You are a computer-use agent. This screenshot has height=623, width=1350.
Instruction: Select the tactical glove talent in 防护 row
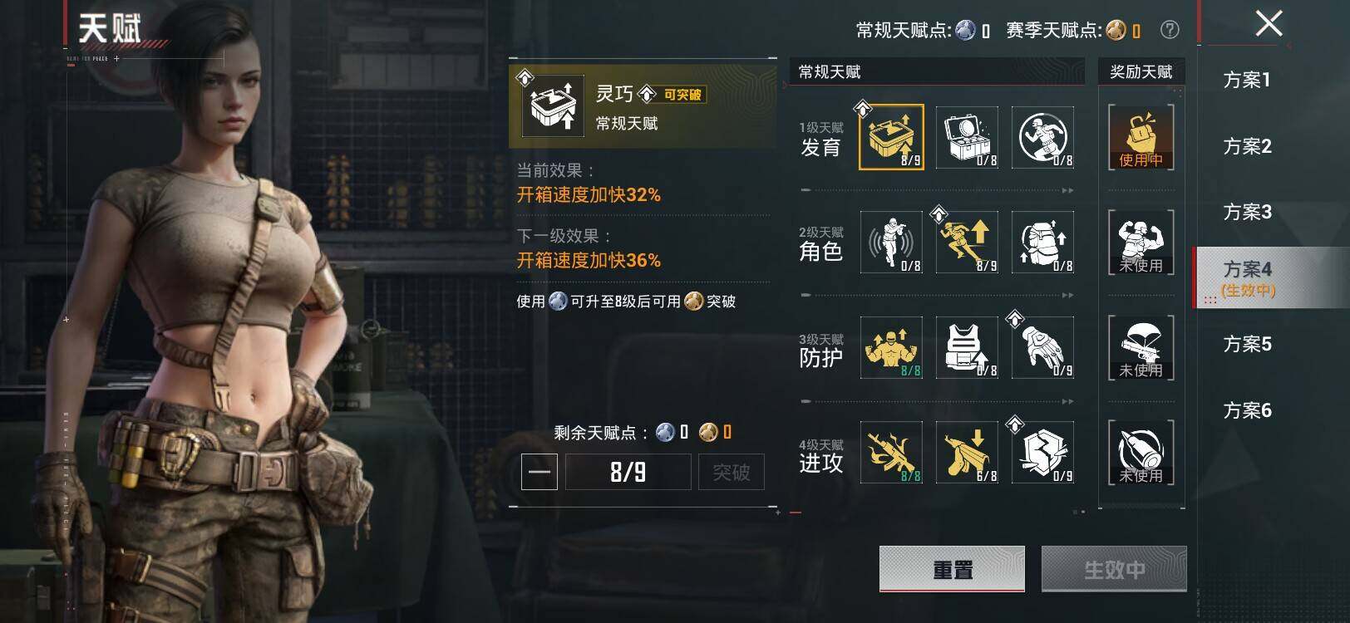pos(1042,347)
